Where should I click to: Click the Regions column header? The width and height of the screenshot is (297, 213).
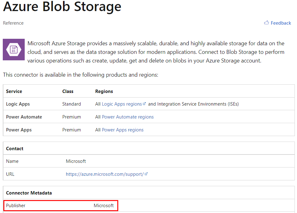pyautogui.click(x=104, y=91)
